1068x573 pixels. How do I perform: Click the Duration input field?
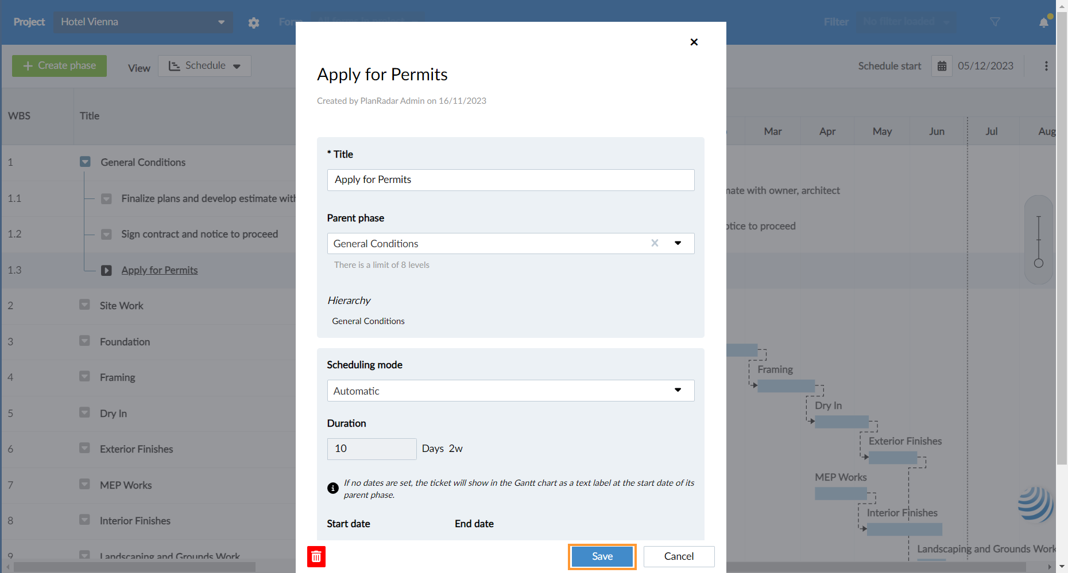click(372, 449)
